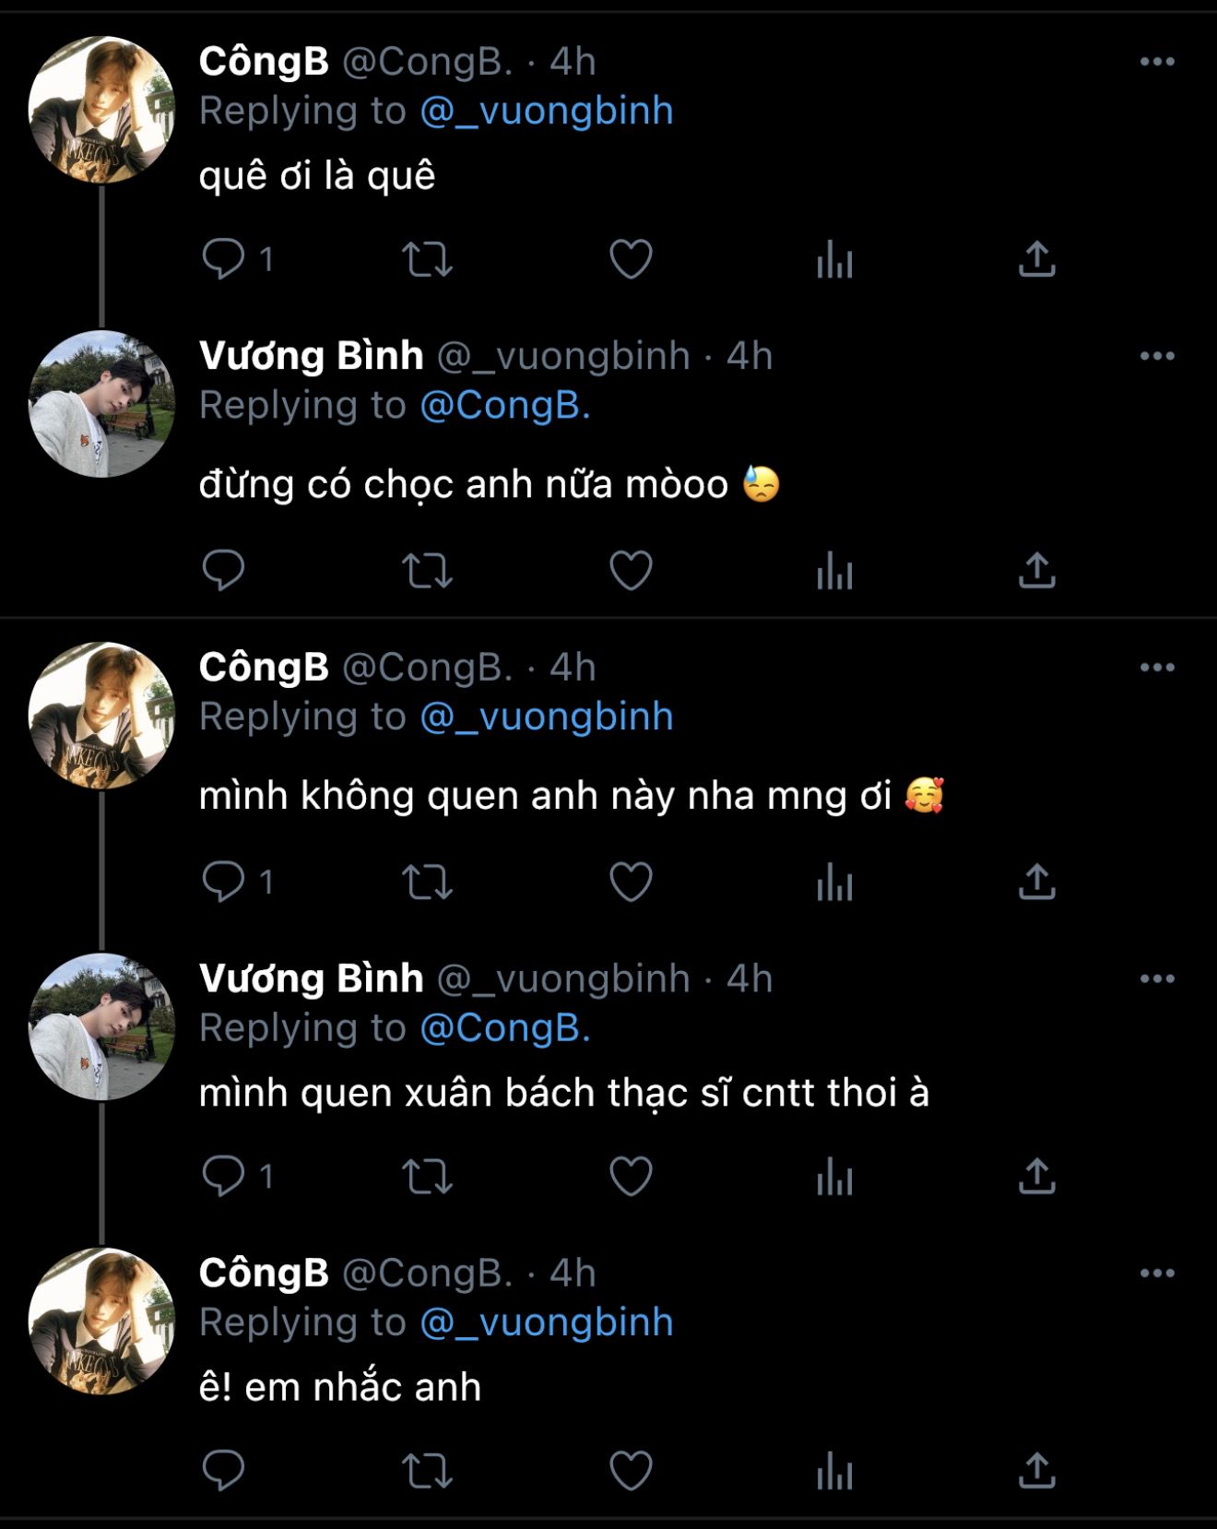Share the "ê! em nhắc anh" tweet
Screen dimensions: 1217x1529
[1037, 1470]
